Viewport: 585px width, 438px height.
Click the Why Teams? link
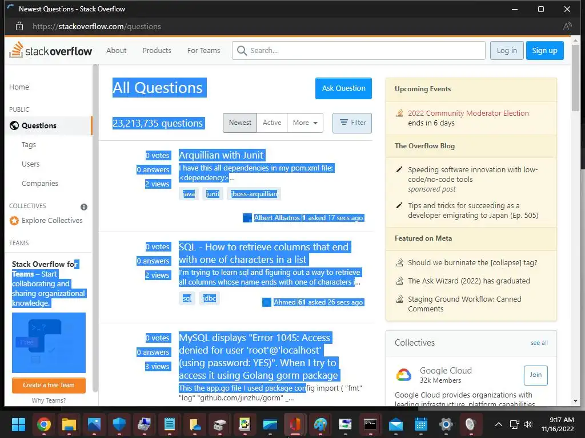49,400
